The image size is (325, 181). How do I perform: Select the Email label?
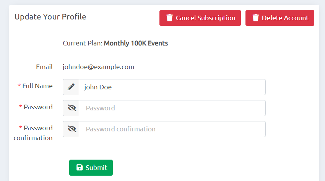(44, 67)
